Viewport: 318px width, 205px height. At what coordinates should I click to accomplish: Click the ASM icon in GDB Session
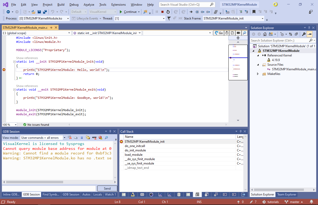[x=94, y=138]
